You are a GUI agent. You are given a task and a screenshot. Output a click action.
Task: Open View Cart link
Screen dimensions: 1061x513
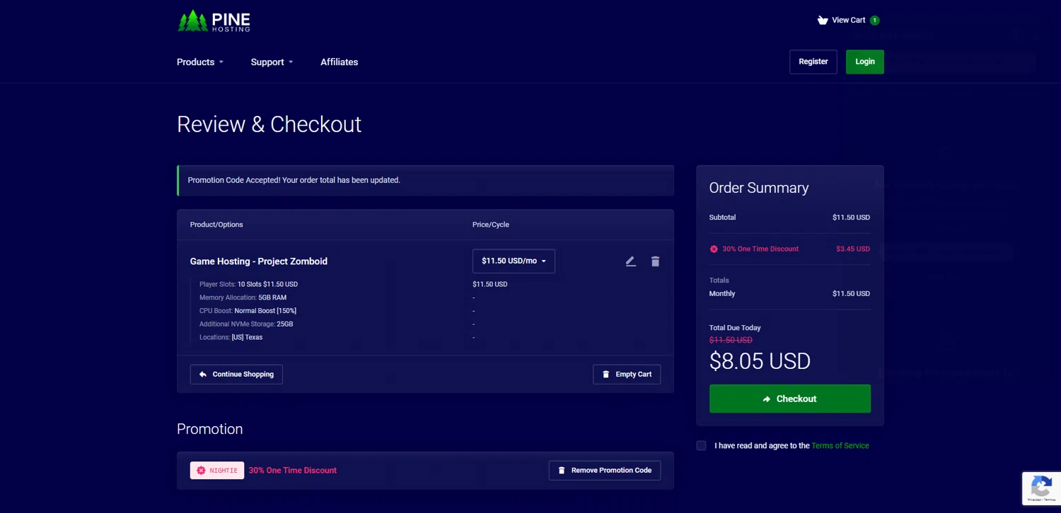pos(848,20)
